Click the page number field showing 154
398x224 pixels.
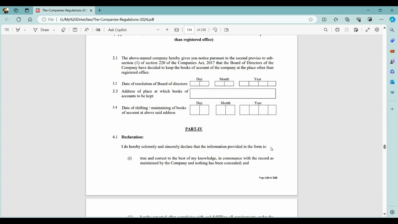(189, 30)
